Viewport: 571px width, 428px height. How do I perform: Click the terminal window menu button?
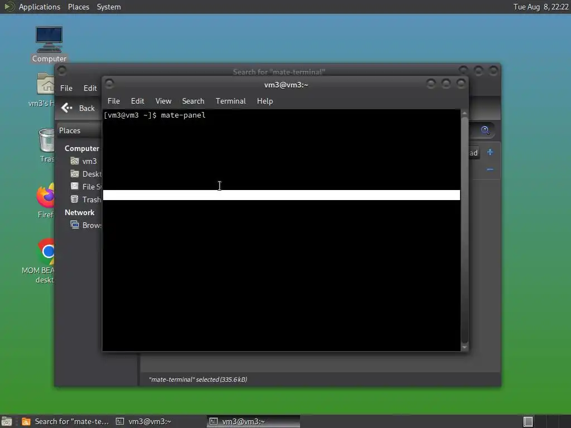(109, 84)
